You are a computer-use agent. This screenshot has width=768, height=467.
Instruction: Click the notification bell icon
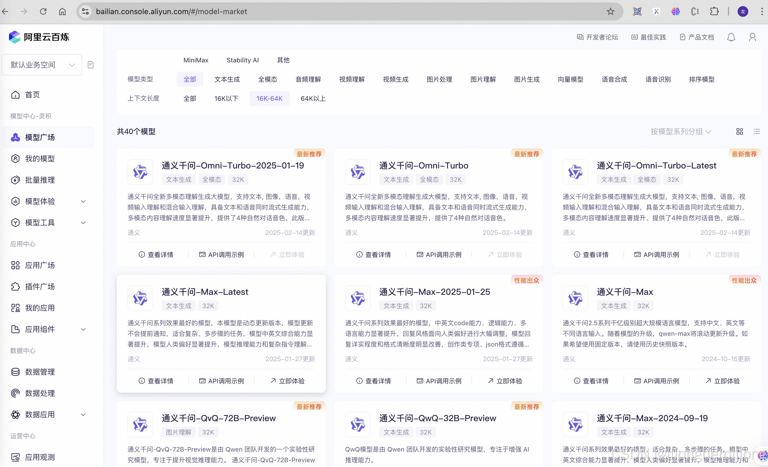pos(731,37)
